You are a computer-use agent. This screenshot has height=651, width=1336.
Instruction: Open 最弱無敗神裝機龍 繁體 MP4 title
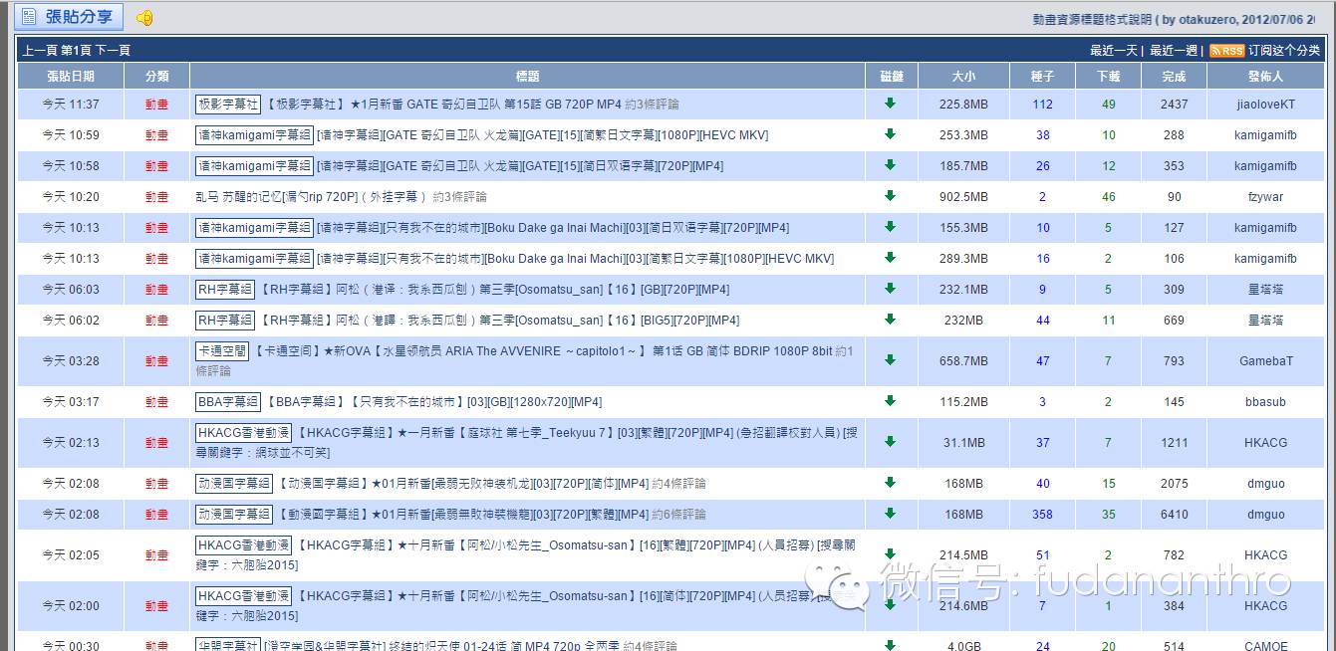[462, 515]
